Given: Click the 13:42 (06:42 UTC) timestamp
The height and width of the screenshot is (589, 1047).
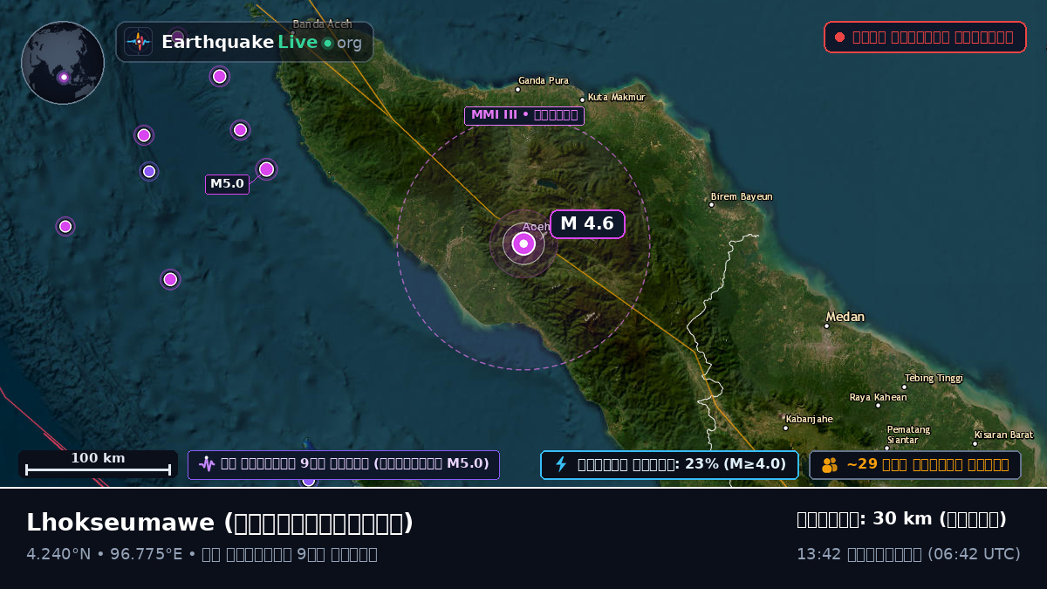Looking at the screenshot, I should (908, 554).
